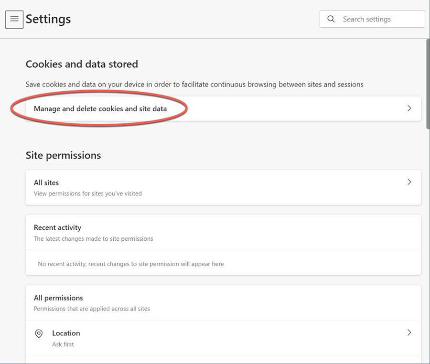Open the Location permission setting
Viewport: 430px width, 364px height.
tap(223, 338)
